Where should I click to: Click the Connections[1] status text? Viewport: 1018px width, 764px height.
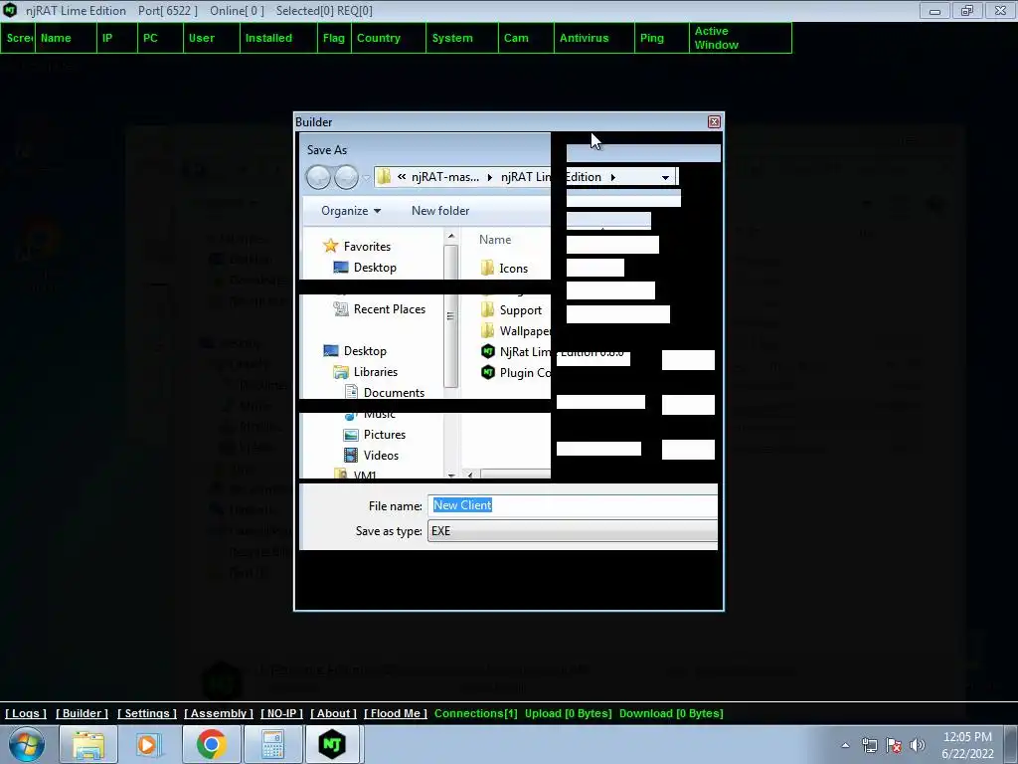click(476, 713)
